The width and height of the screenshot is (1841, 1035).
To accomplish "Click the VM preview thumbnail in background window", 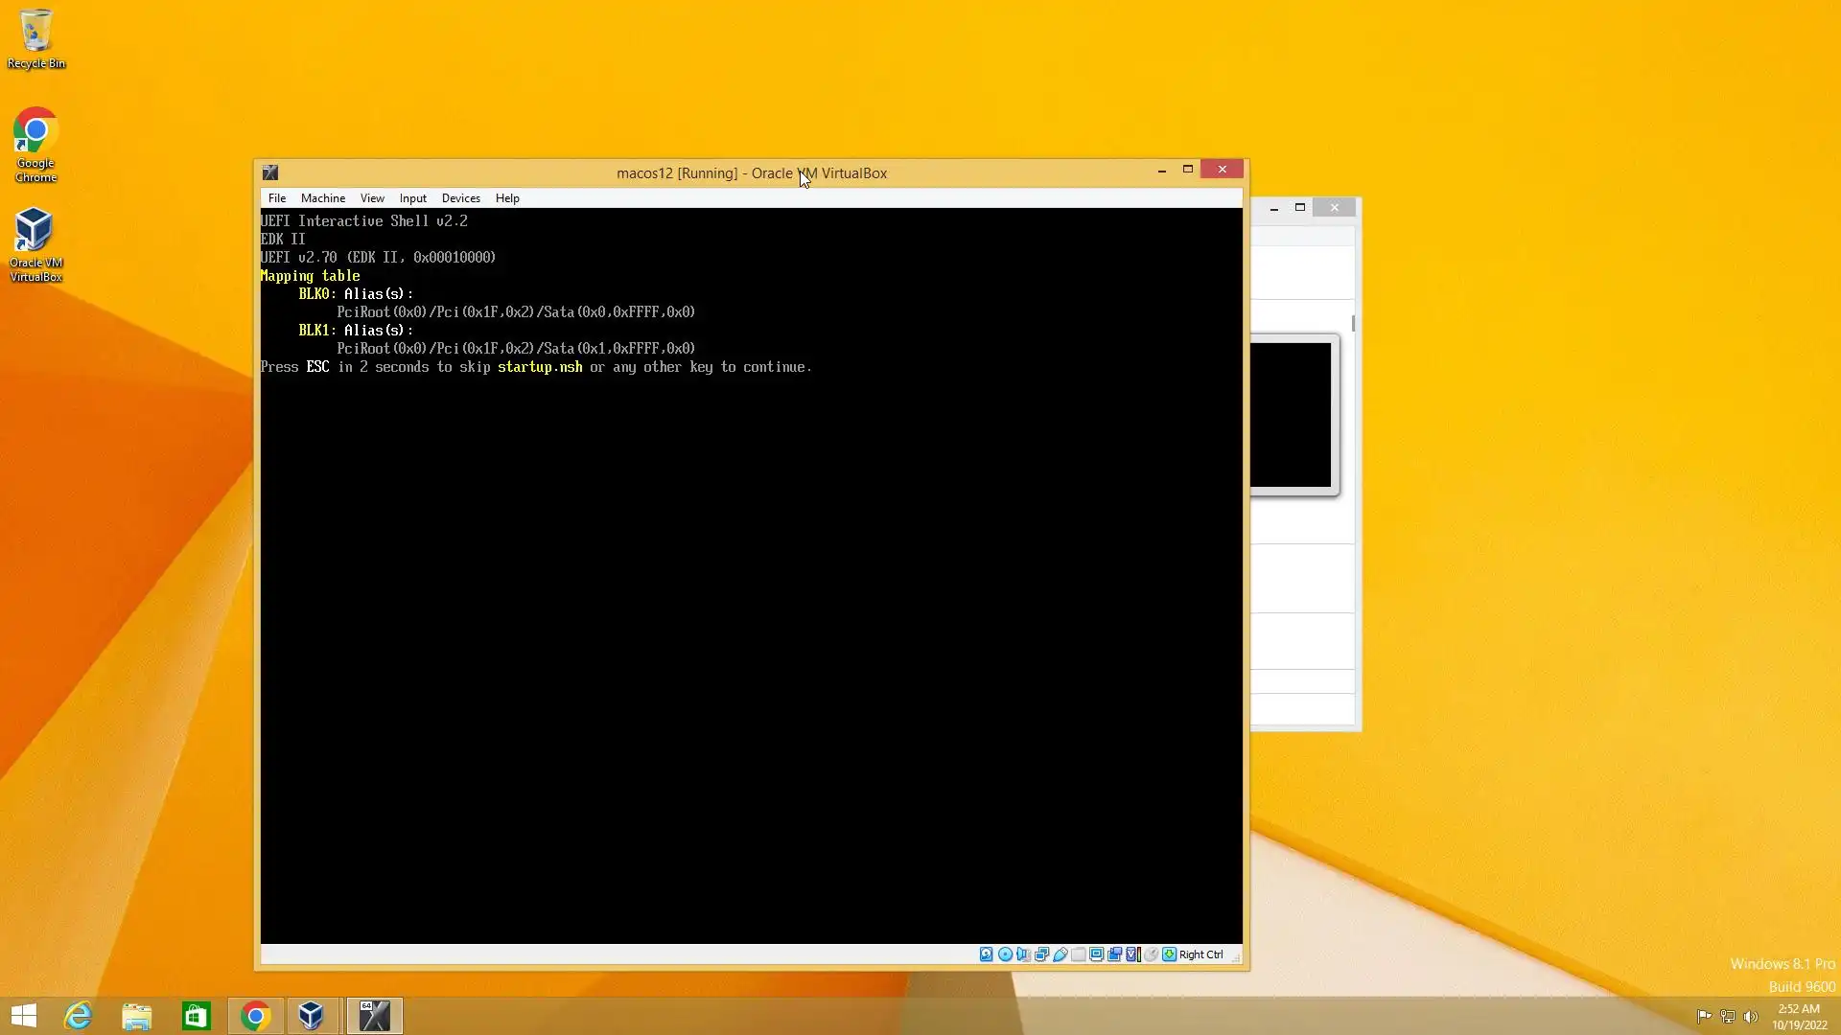I will tap(1291, 415).
